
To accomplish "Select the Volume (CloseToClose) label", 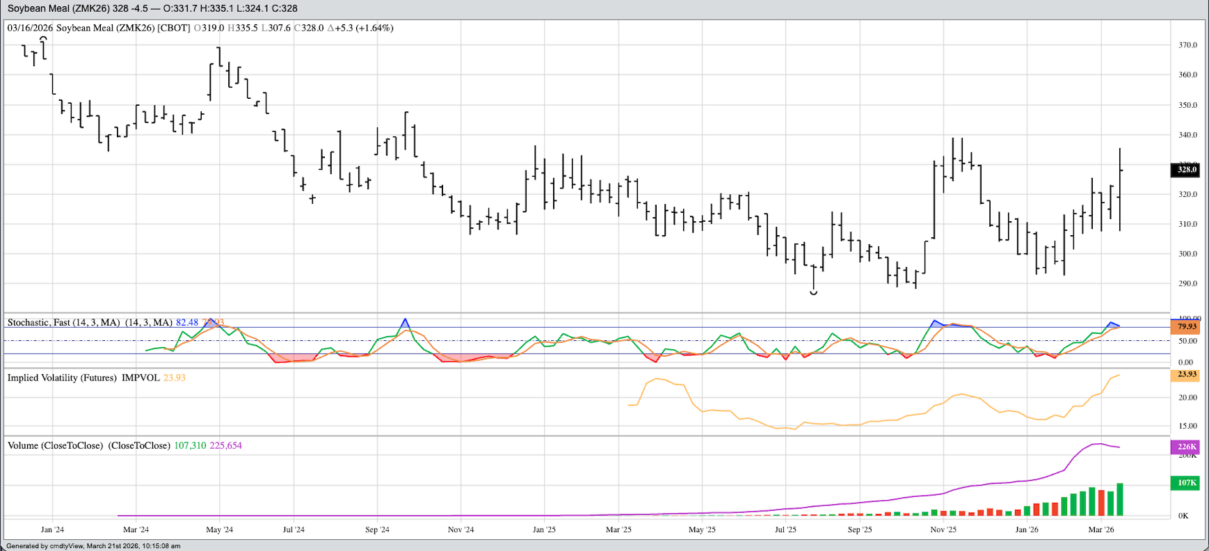I will (55, 445).
